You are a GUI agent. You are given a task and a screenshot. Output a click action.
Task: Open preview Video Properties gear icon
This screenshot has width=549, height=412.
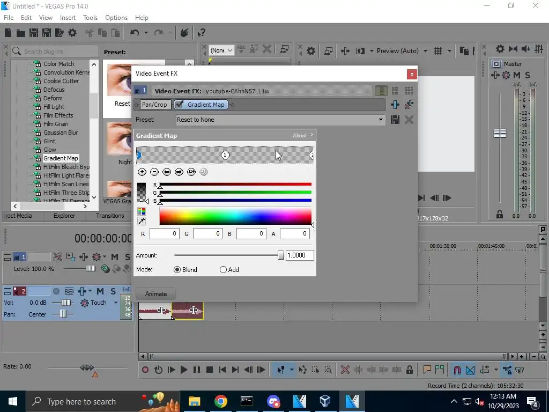click(x=311, y=51)
